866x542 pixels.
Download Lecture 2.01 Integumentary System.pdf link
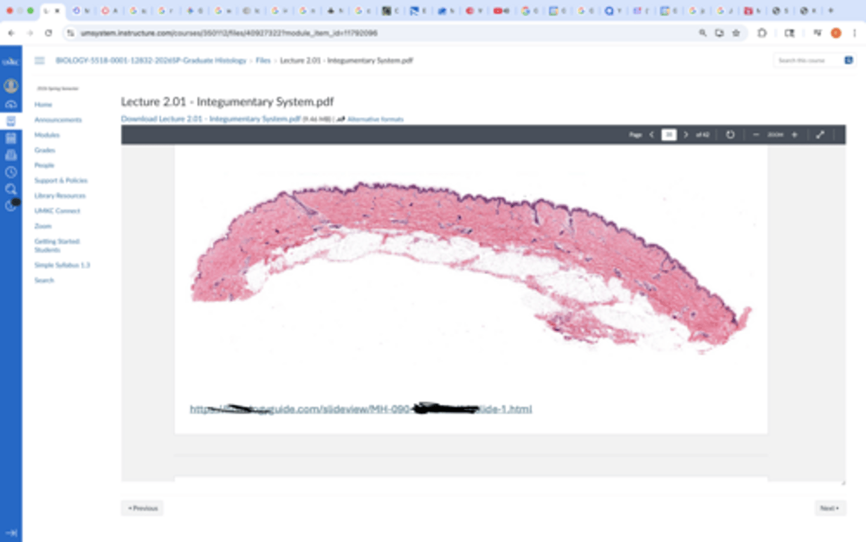point(210,119)
